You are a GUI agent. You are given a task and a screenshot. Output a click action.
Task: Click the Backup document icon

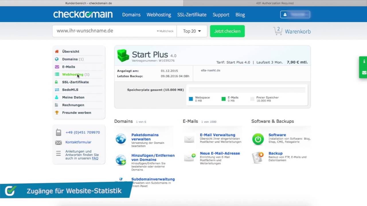(x=258, y=158)
